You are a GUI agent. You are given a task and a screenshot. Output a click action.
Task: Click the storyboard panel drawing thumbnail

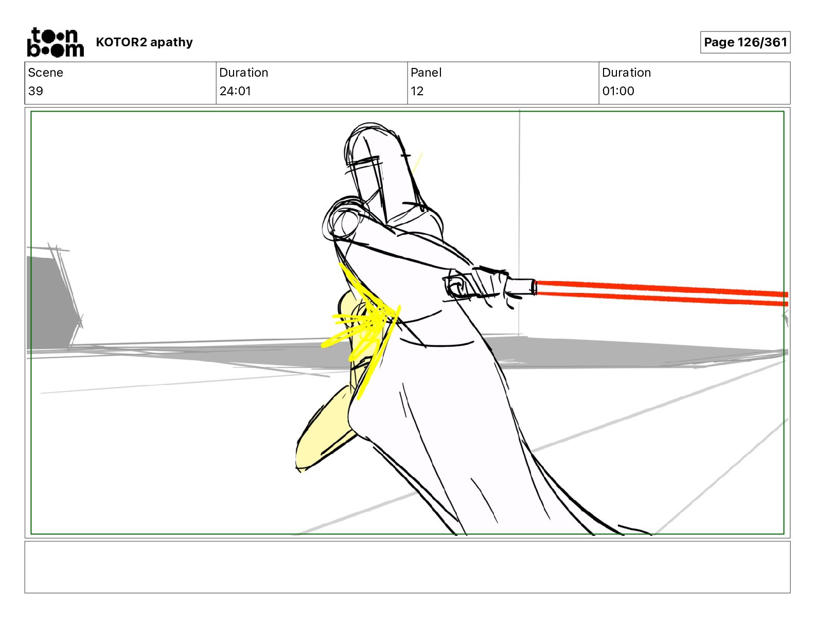coord(407,323)
